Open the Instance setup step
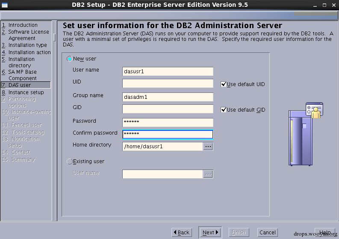 tap(23, 92)
